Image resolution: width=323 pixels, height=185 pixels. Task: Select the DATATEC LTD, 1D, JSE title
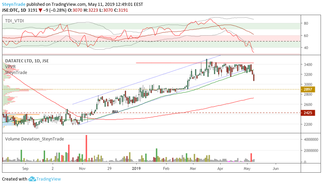pyautogui.click(x=27, y=61)
